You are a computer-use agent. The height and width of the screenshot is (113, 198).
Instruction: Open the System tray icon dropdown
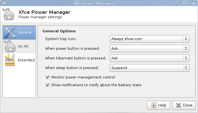[150, 39]
